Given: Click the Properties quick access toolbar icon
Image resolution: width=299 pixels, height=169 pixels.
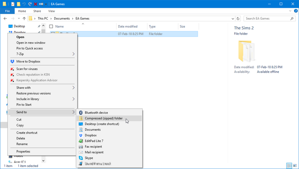Looking at the screenshot, I should [x=13, y=4].
